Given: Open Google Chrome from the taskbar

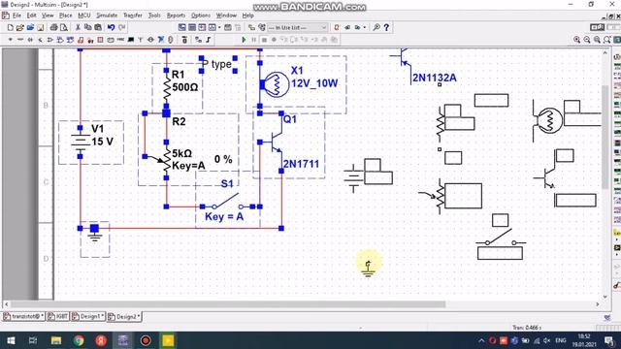Looking at the screenshot, I should click(x=79, y=340).
